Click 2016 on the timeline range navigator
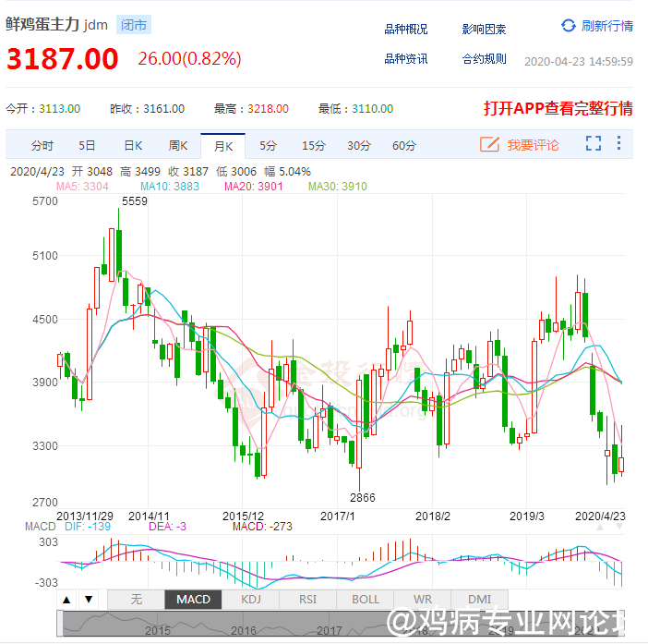 coord(244,630)
